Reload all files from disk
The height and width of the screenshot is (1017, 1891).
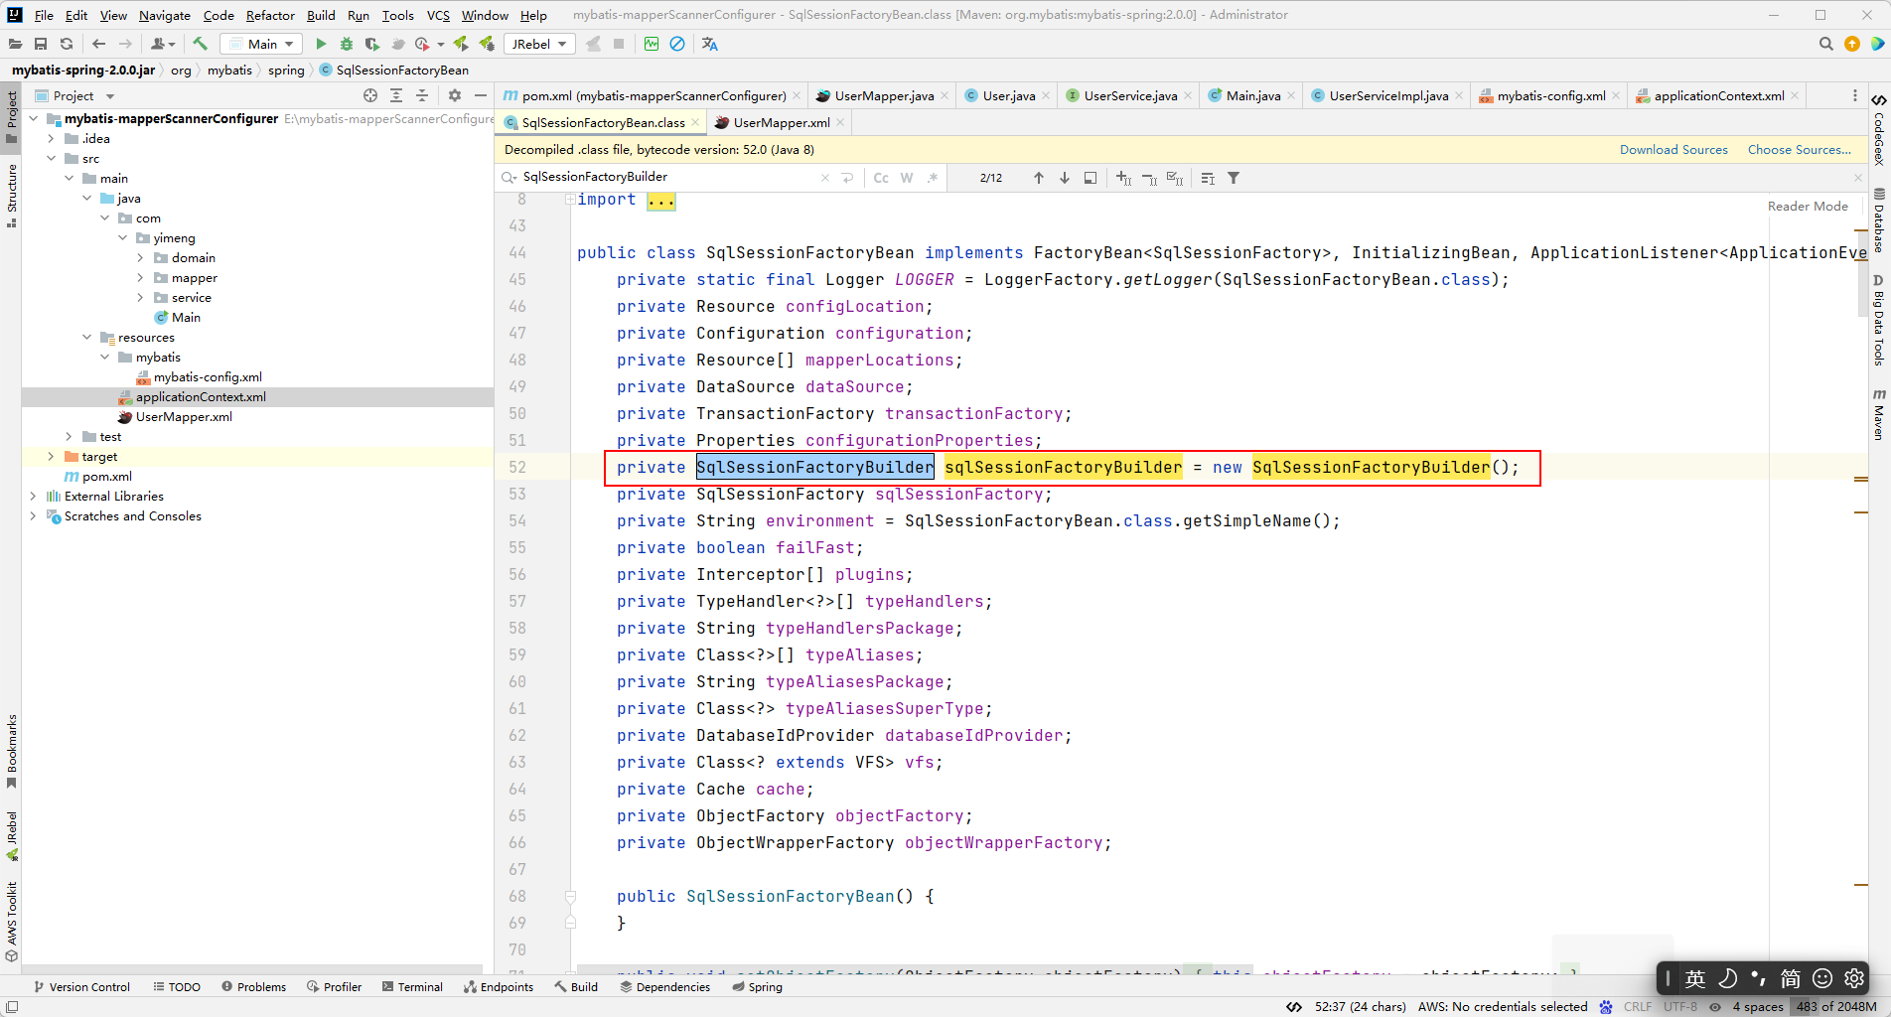[x=67, y=44]
